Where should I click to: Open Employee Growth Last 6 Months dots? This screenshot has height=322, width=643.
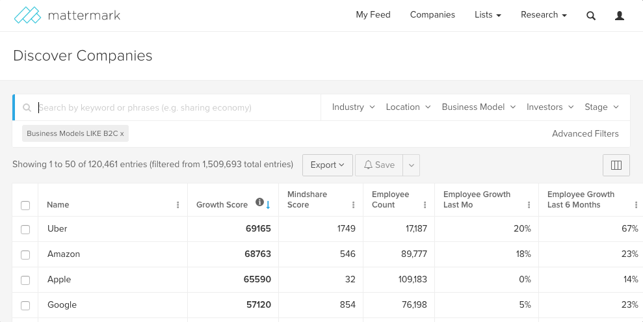636,205
